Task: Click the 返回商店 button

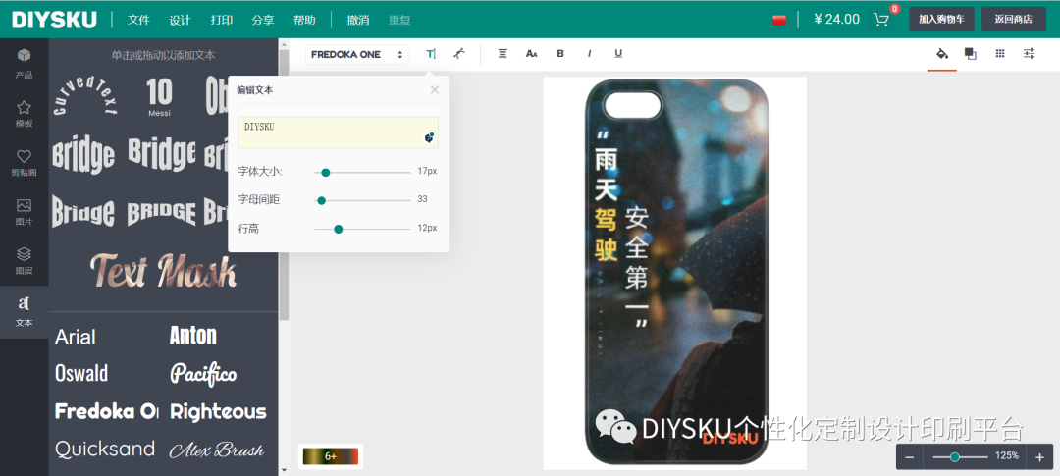Action: 1013,19
